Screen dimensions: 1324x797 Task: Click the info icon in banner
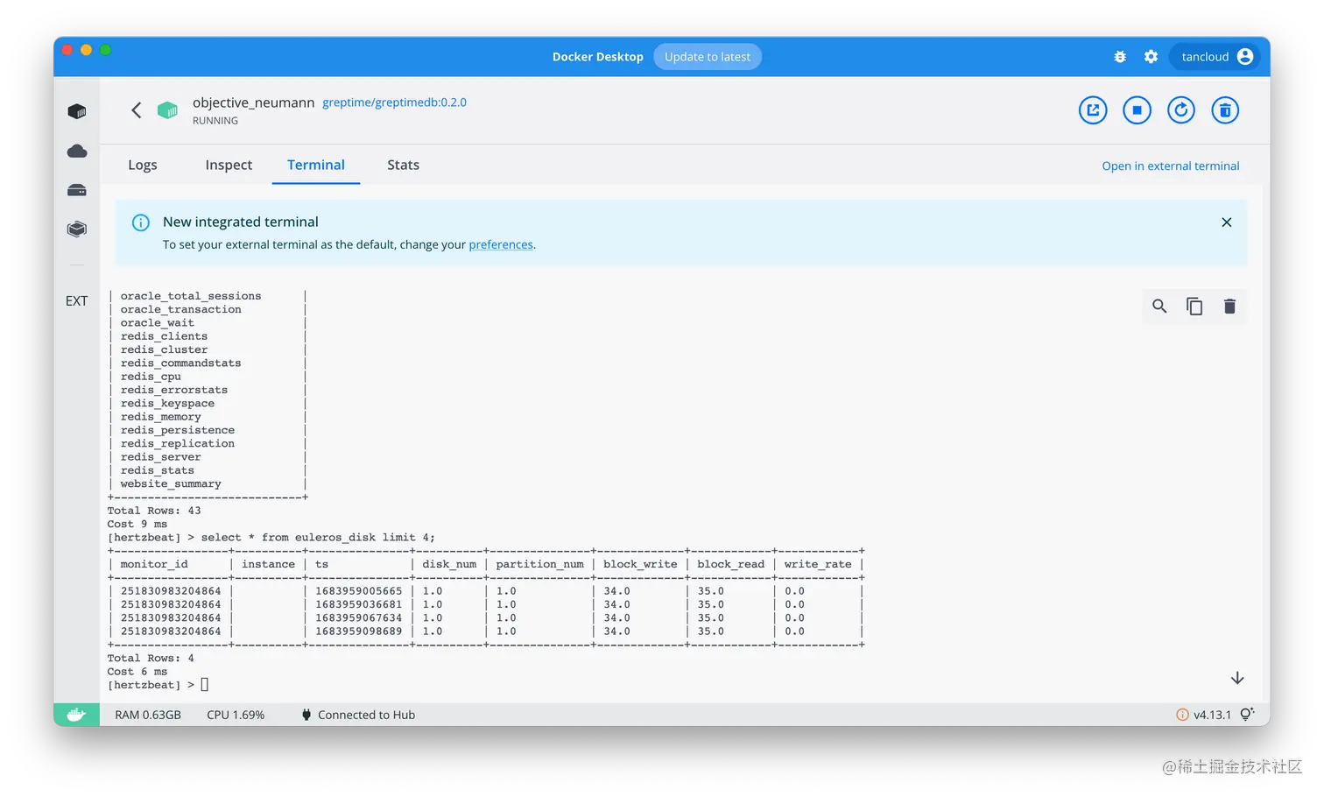(x=140, y=222)
